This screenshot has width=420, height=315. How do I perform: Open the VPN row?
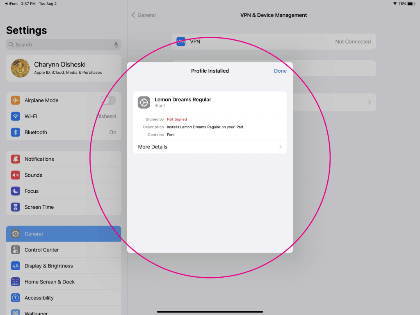pos(274,41)
